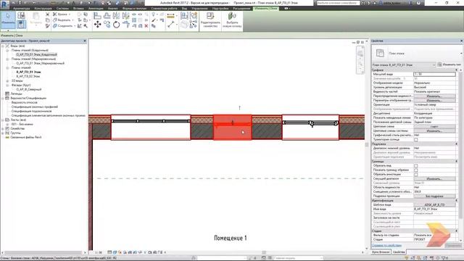The width and height of the screenshot is (464, 261).
Task: Click the red highlighted selected window element
Action: pos(232,128)
